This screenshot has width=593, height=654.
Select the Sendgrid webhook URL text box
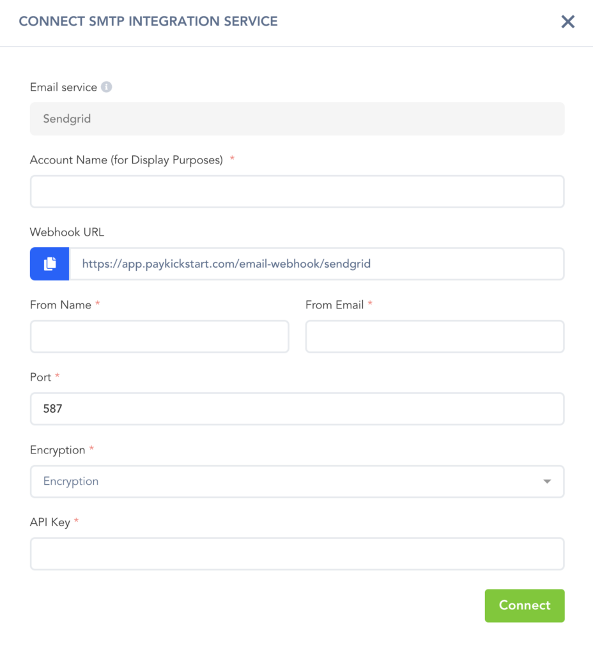316,264
